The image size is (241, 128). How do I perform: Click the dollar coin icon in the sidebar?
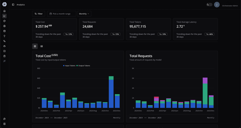pyautogui.click(x=4, y=26)
